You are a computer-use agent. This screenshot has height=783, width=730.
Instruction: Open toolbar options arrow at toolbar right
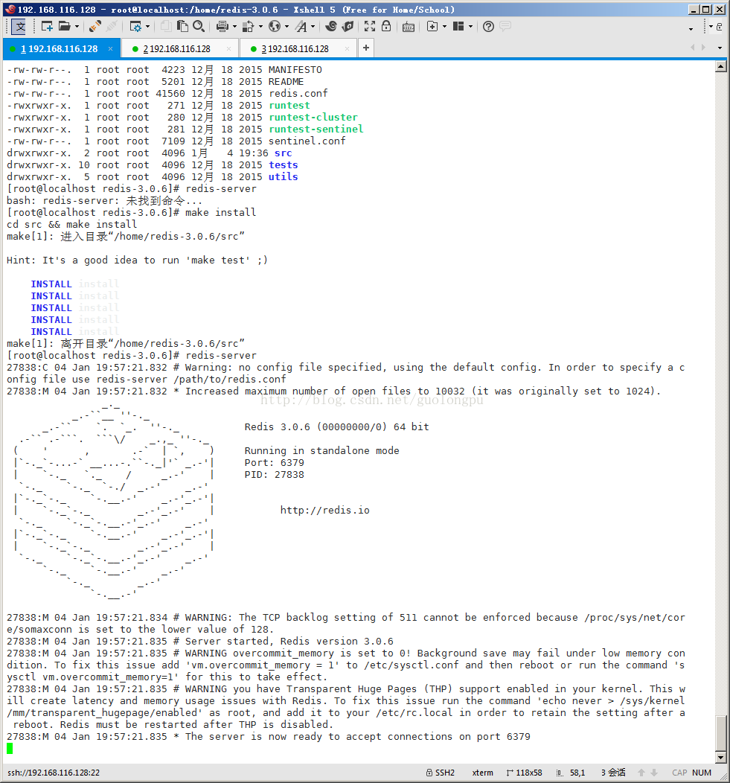(691, 29)
